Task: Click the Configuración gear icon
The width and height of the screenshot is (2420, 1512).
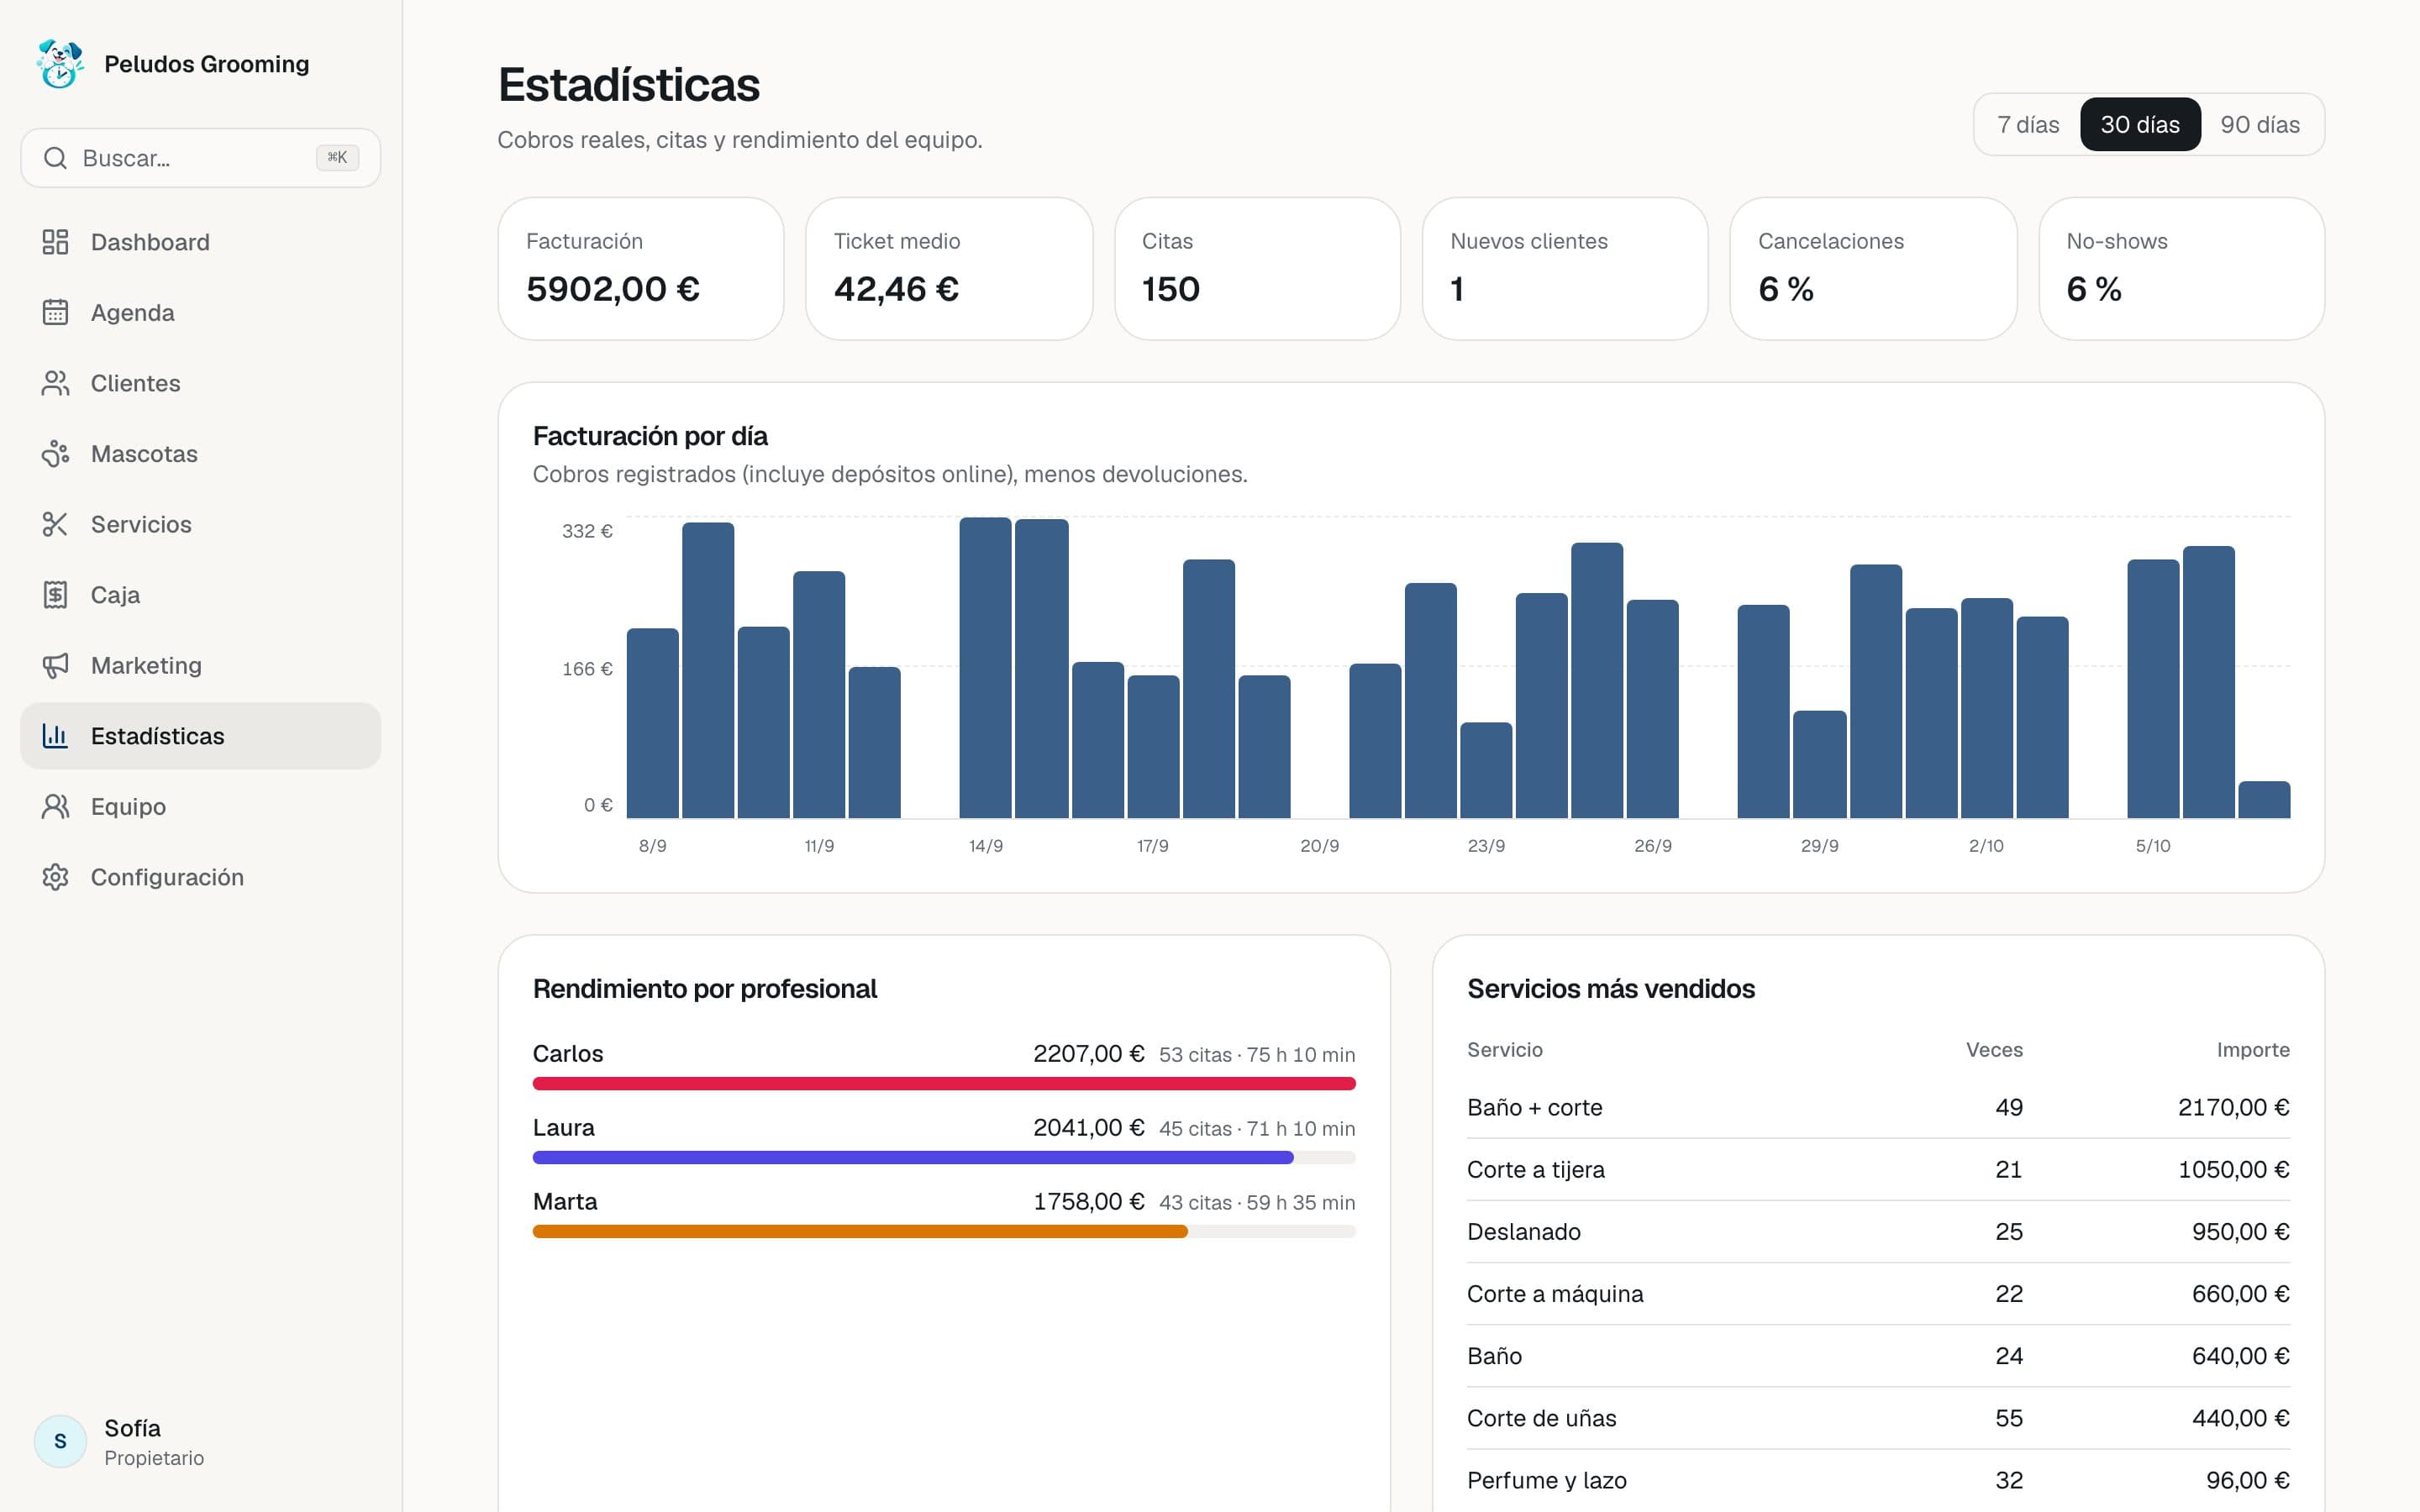Action: 55,877
